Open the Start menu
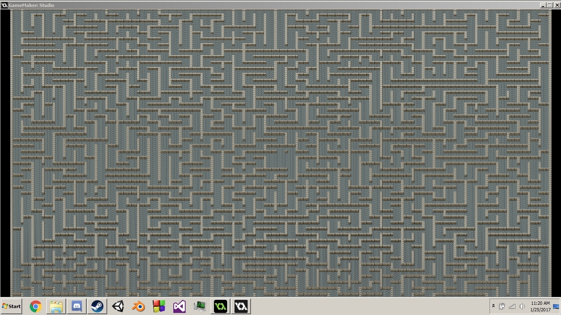The width and height of the screenshot is (561, 315). click(11, 306)
